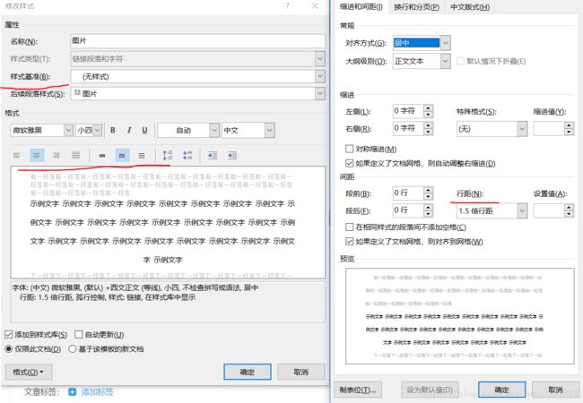Open 后续段落样式 dropdown
Screen dimensions: 583x403
[x=320, y=93]
